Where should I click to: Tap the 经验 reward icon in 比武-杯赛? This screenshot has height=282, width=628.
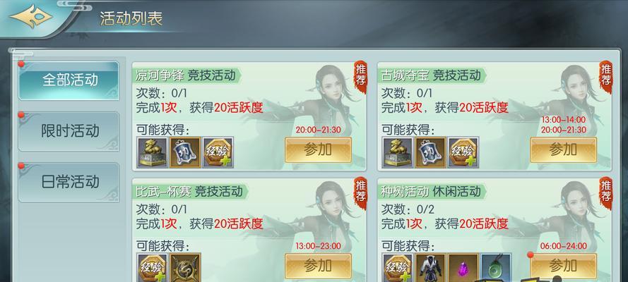coord(152,267)
